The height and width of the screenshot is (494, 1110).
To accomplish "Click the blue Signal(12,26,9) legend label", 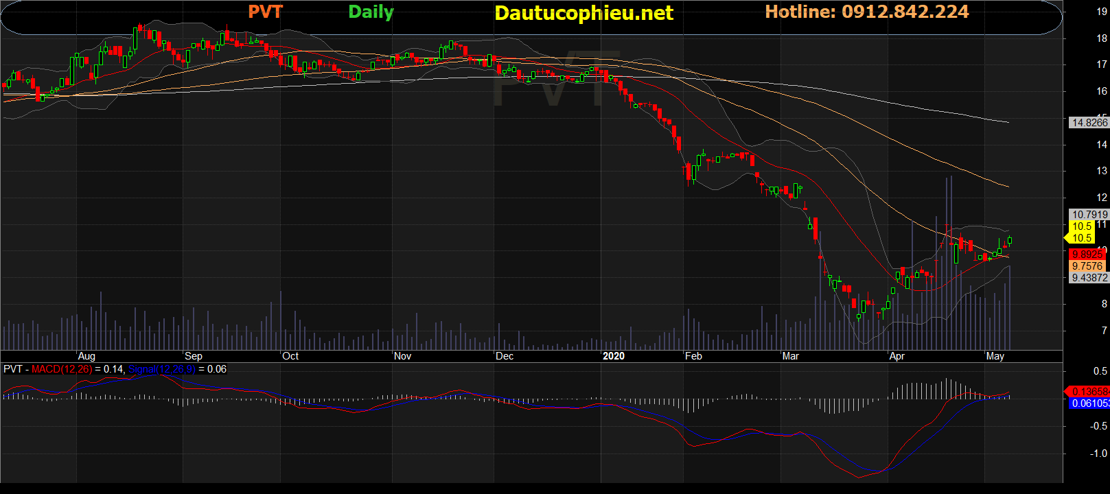I will (162, 369).
